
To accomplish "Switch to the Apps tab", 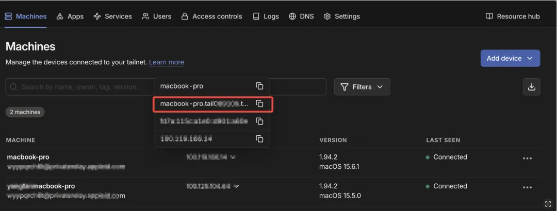I will pyautogui.click(x=70, y=16).
